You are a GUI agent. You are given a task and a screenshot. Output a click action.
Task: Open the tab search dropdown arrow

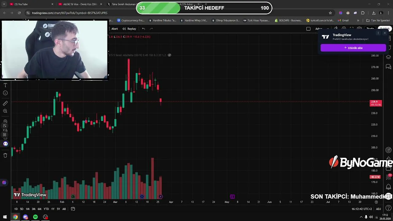(x=4, y=4)
